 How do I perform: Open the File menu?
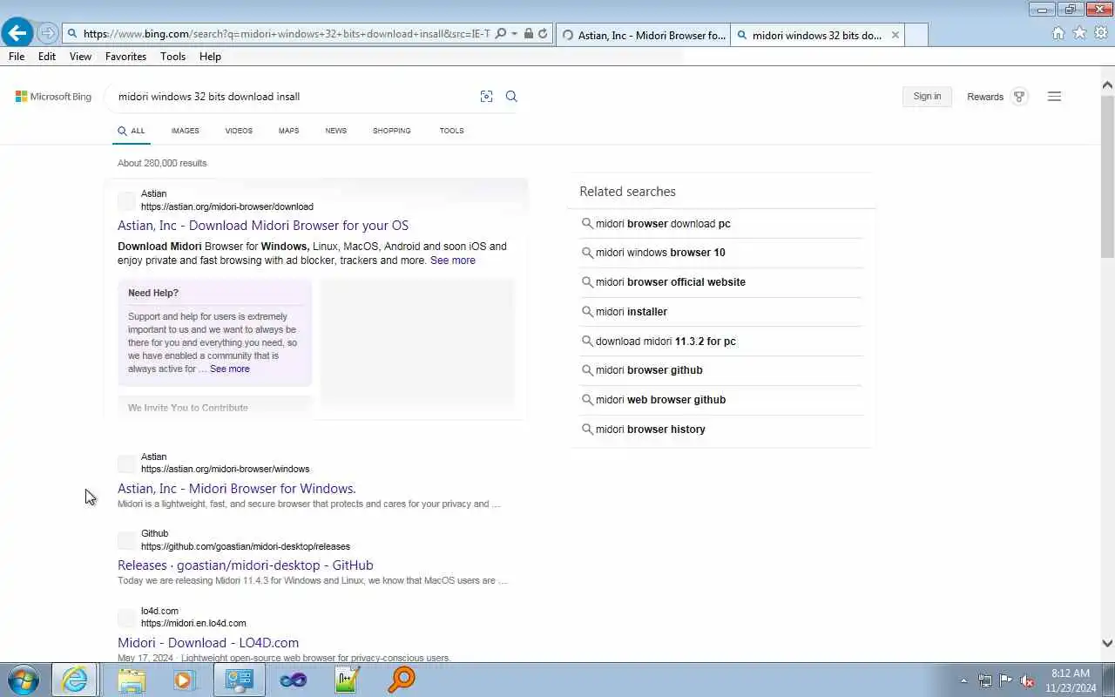17,57
